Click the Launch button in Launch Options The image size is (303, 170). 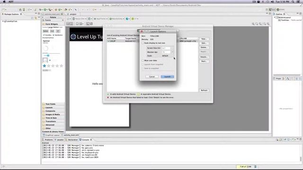coord(167,76)
